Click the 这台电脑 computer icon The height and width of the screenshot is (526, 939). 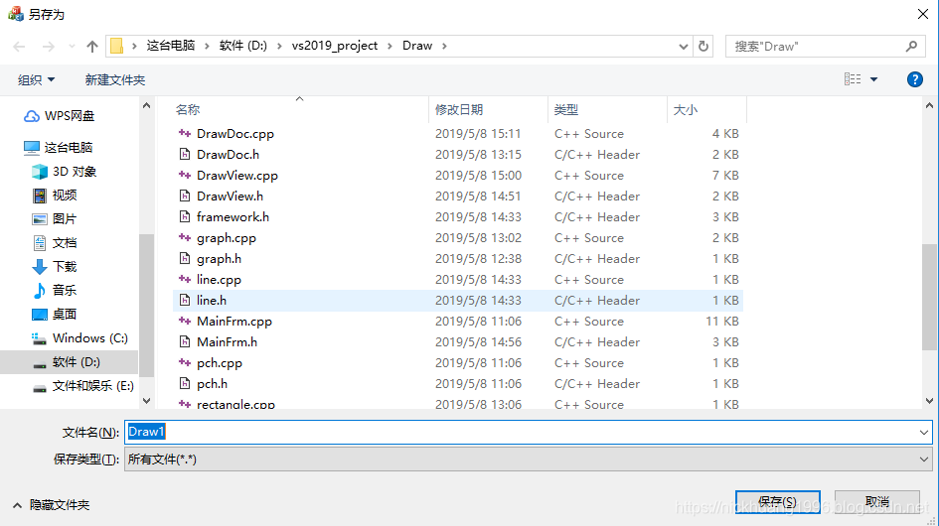(32, 147)
